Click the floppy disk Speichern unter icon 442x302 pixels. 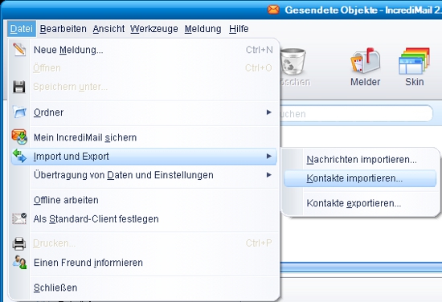19,87
